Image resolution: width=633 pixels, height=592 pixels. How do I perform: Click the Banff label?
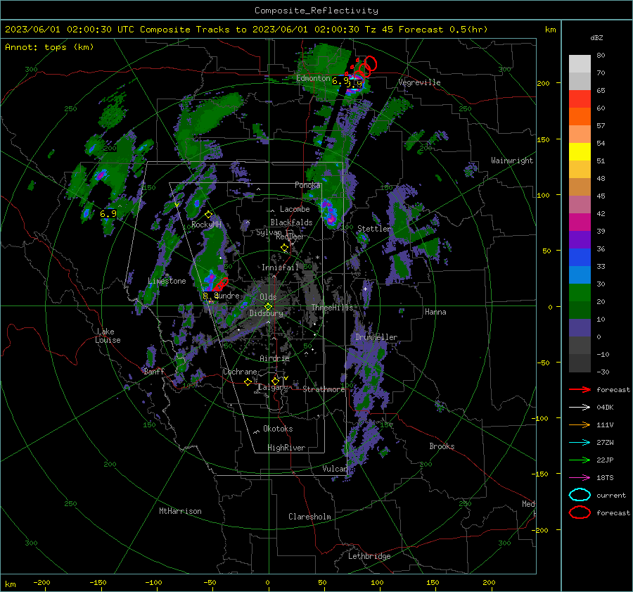pos(154,372)
